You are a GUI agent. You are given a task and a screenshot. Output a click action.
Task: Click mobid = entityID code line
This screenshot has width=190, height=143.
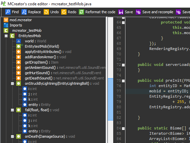(x=169, y=91)
